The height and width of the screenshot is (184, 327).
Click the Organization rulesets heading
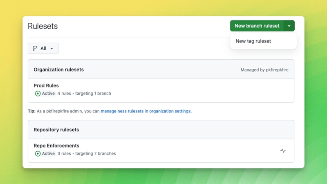coord(58,70)
